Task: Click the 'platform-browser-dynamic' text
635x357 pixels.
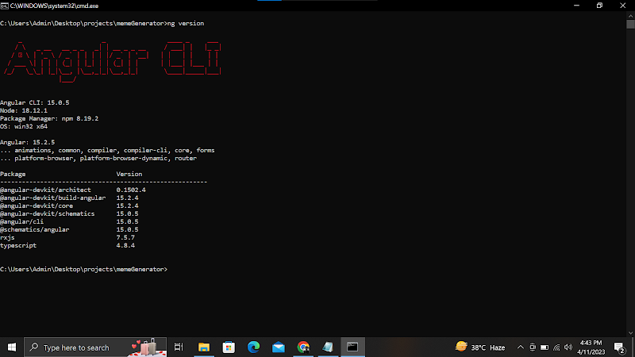Action: coord(124,158)
